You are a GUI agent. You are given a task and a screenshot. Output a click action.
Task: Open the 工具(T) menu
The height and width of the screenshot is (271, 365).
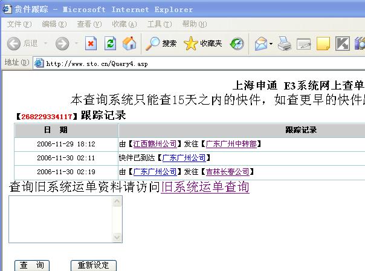pyautogui.click(x=160, y=24)
